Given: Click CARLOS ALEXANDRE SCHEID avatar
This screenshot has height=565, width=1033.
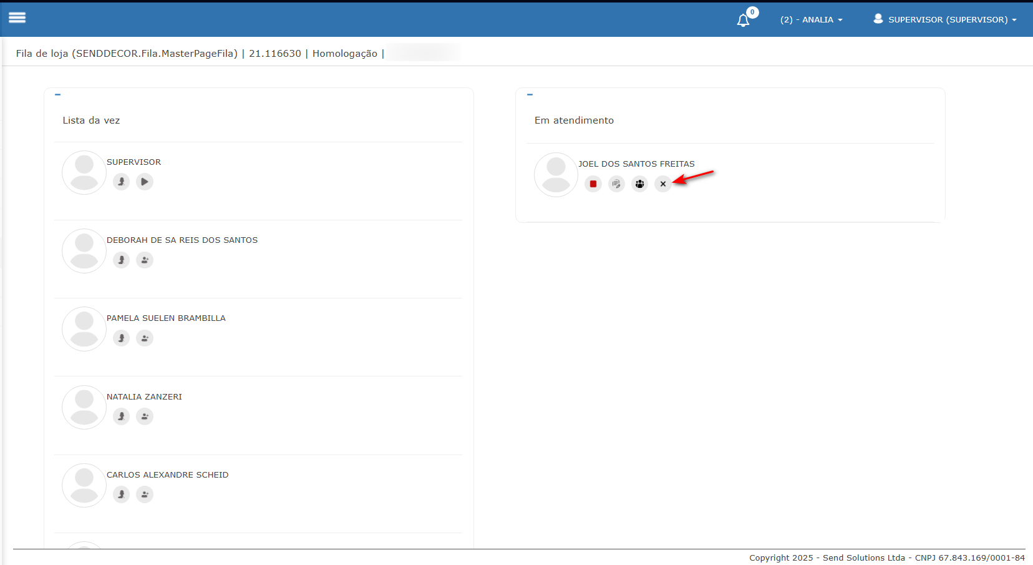Looking at the screenshot, I should 84,486.
